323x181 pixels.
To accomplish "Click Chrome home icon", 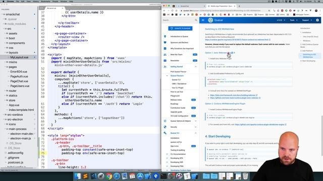I will (176, 11).
